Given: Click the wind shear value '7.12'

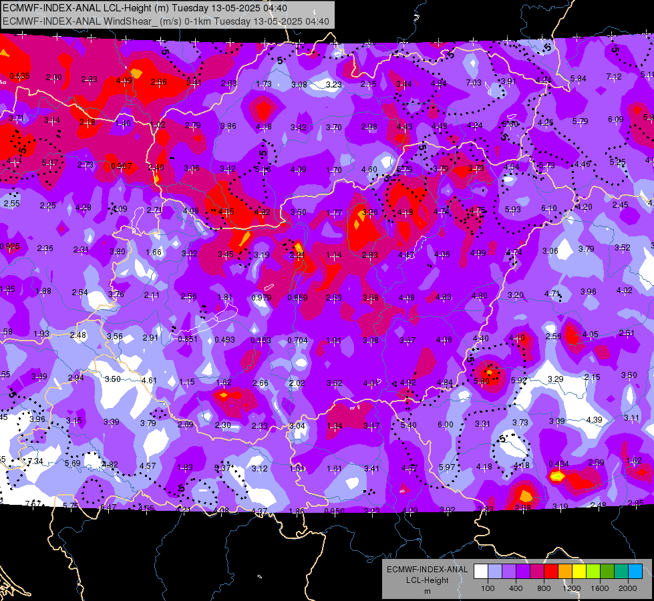Looking at the screenshot, I should pos(613,77).
